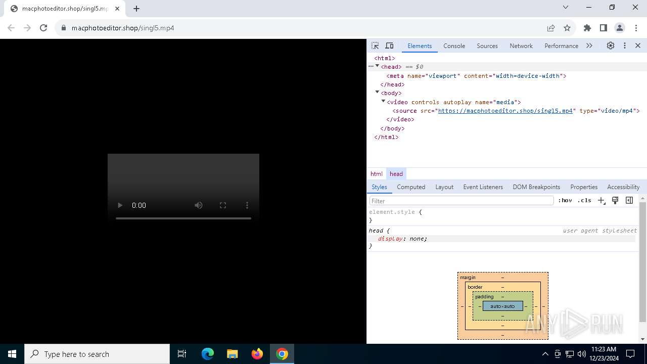Open the DOM Breakpoints pane
Image resolution: width=647 pixels, height=364 pixels.
(536, 187)
